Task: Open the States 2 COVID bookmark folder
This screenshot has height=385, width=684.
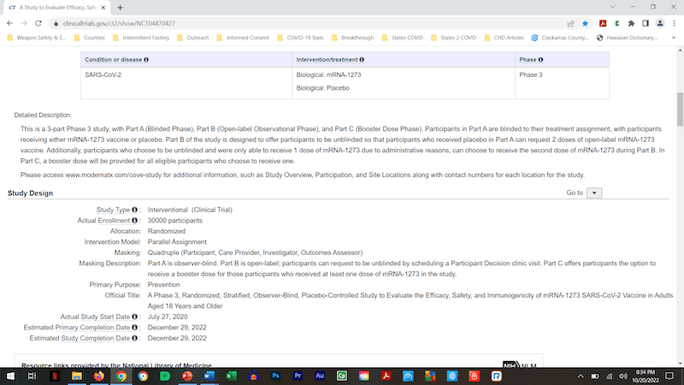Action: 453,38
